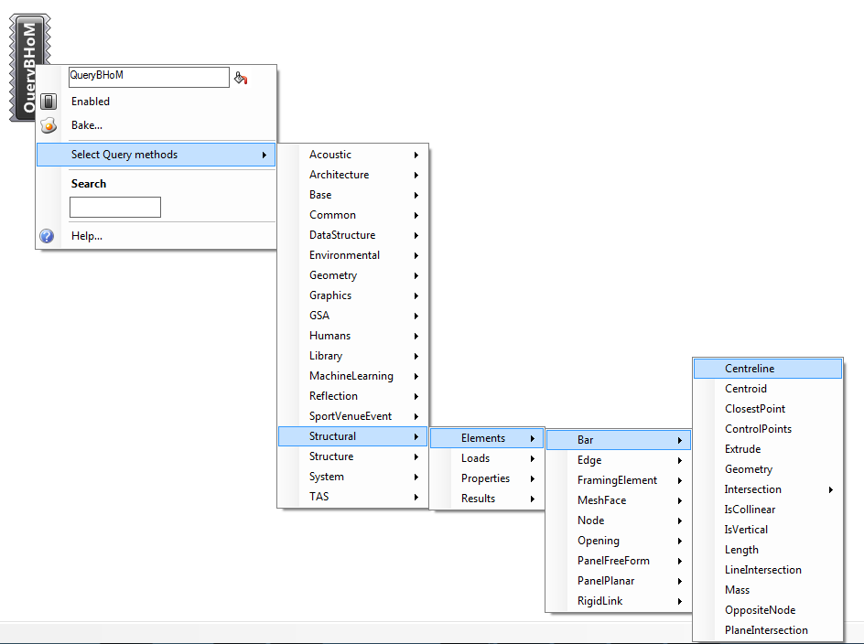The image size is (864, 644).
Task: Open the Structural category
Action: pos(352,436)
